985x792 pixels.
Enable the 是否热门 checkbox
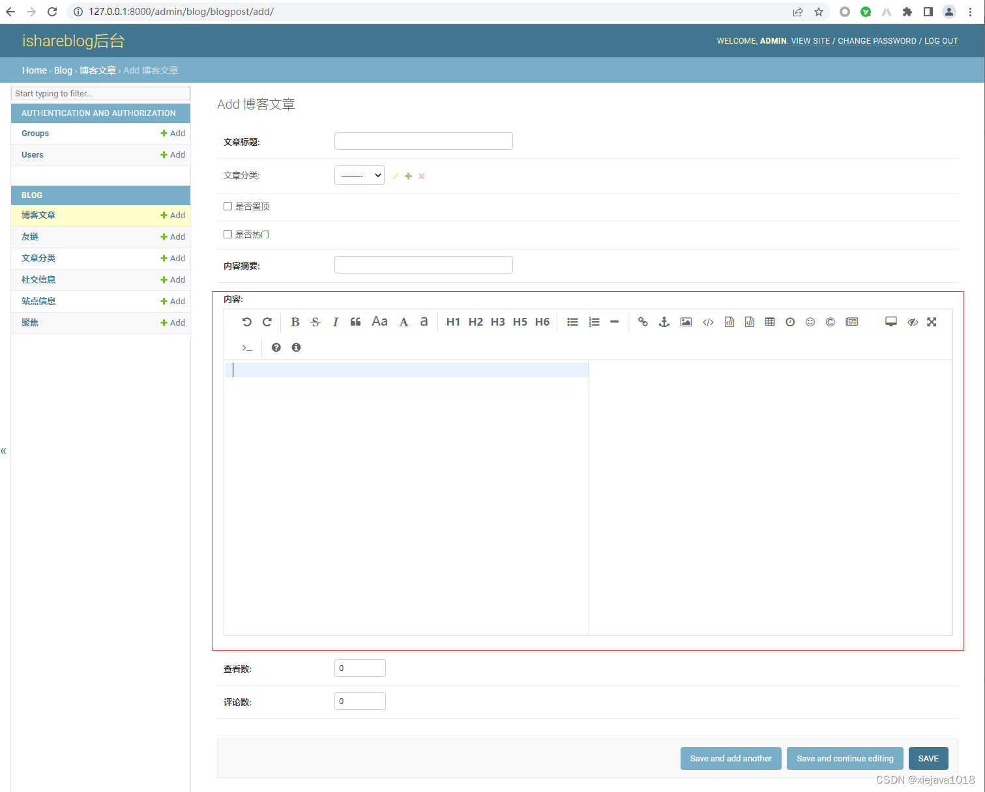228,234
